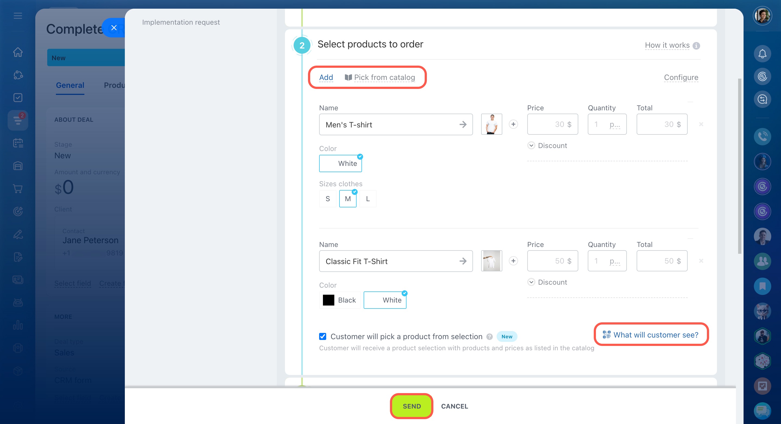Screen dimensions: 781x424
Task: Remove Classic Fit T-Shirt row with X icon
Action: [701, 261]
